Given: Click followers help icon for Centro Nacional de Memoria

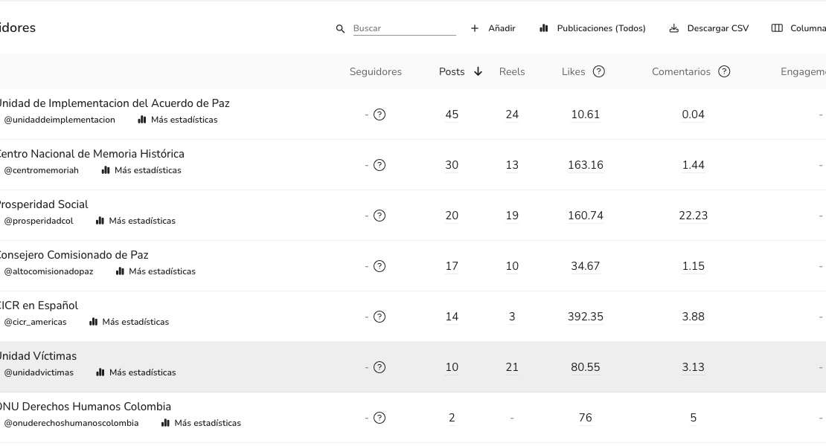Looking at the screenshot, I should [380, 165].
